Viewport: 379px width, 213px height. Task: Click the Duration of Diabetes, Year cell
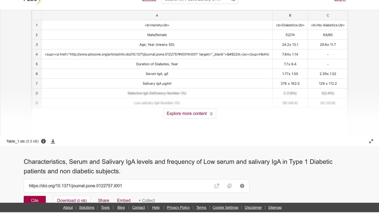157,64
